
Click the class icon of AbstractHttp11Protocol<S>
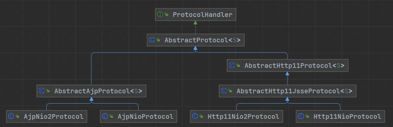[232, 65]
